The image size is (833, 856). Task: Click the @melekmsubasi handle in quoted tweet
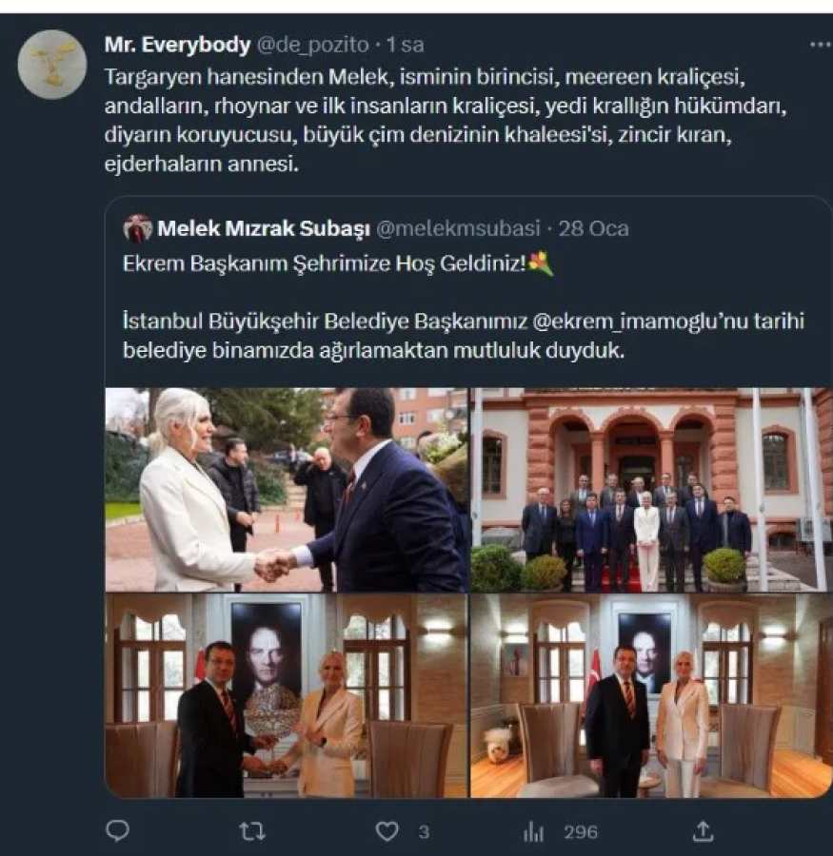[x=459, y=228]
